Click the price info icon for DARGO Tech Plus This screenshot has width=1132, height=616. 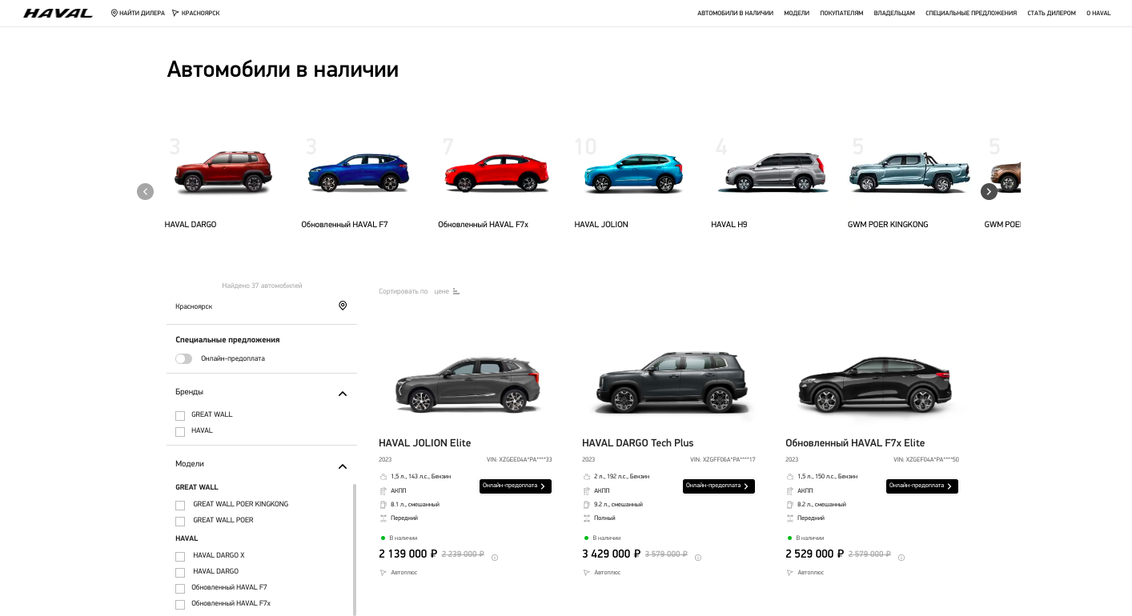(x=698, y=558)
